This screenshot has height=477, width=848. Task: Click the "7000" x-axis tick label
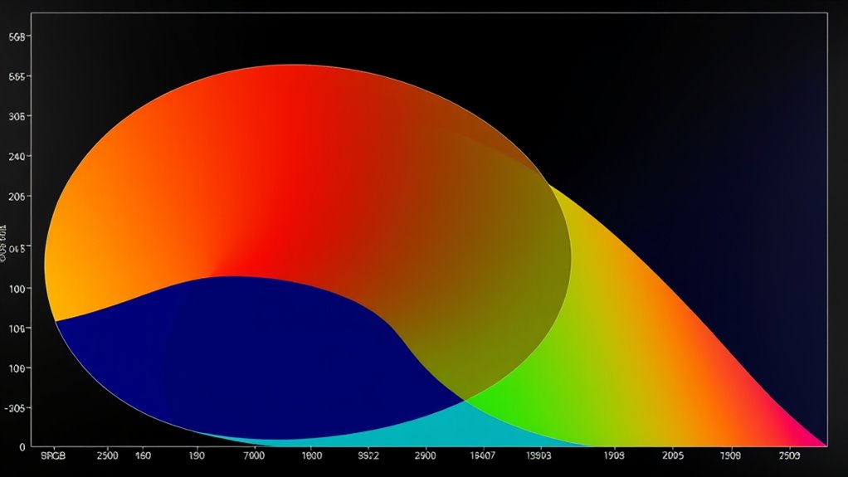(254, 456)
